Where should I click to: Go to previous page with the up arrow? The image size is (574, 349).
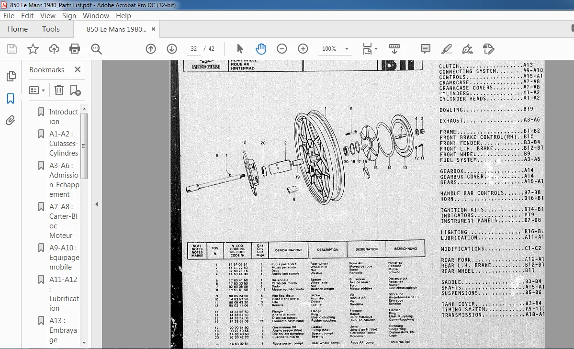(x=151, y=49)
